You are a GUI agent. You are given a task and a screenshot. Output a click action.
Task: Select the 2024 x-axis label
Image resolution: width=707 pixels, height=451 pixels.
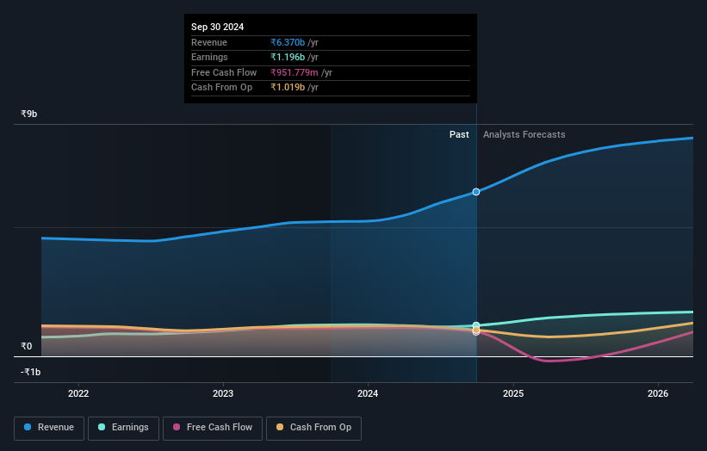tap(368, 393)
